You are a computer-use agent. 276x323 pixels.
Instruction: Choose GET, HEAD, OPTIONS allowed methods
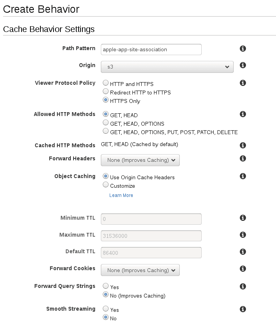(x=105, y=122)
